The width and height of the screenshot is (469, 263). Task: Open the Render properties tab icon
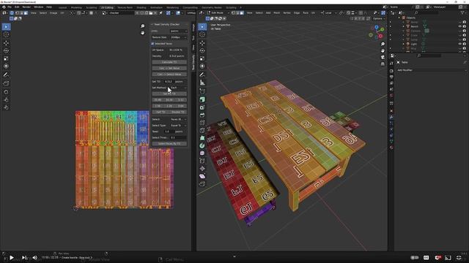point(391,71)
